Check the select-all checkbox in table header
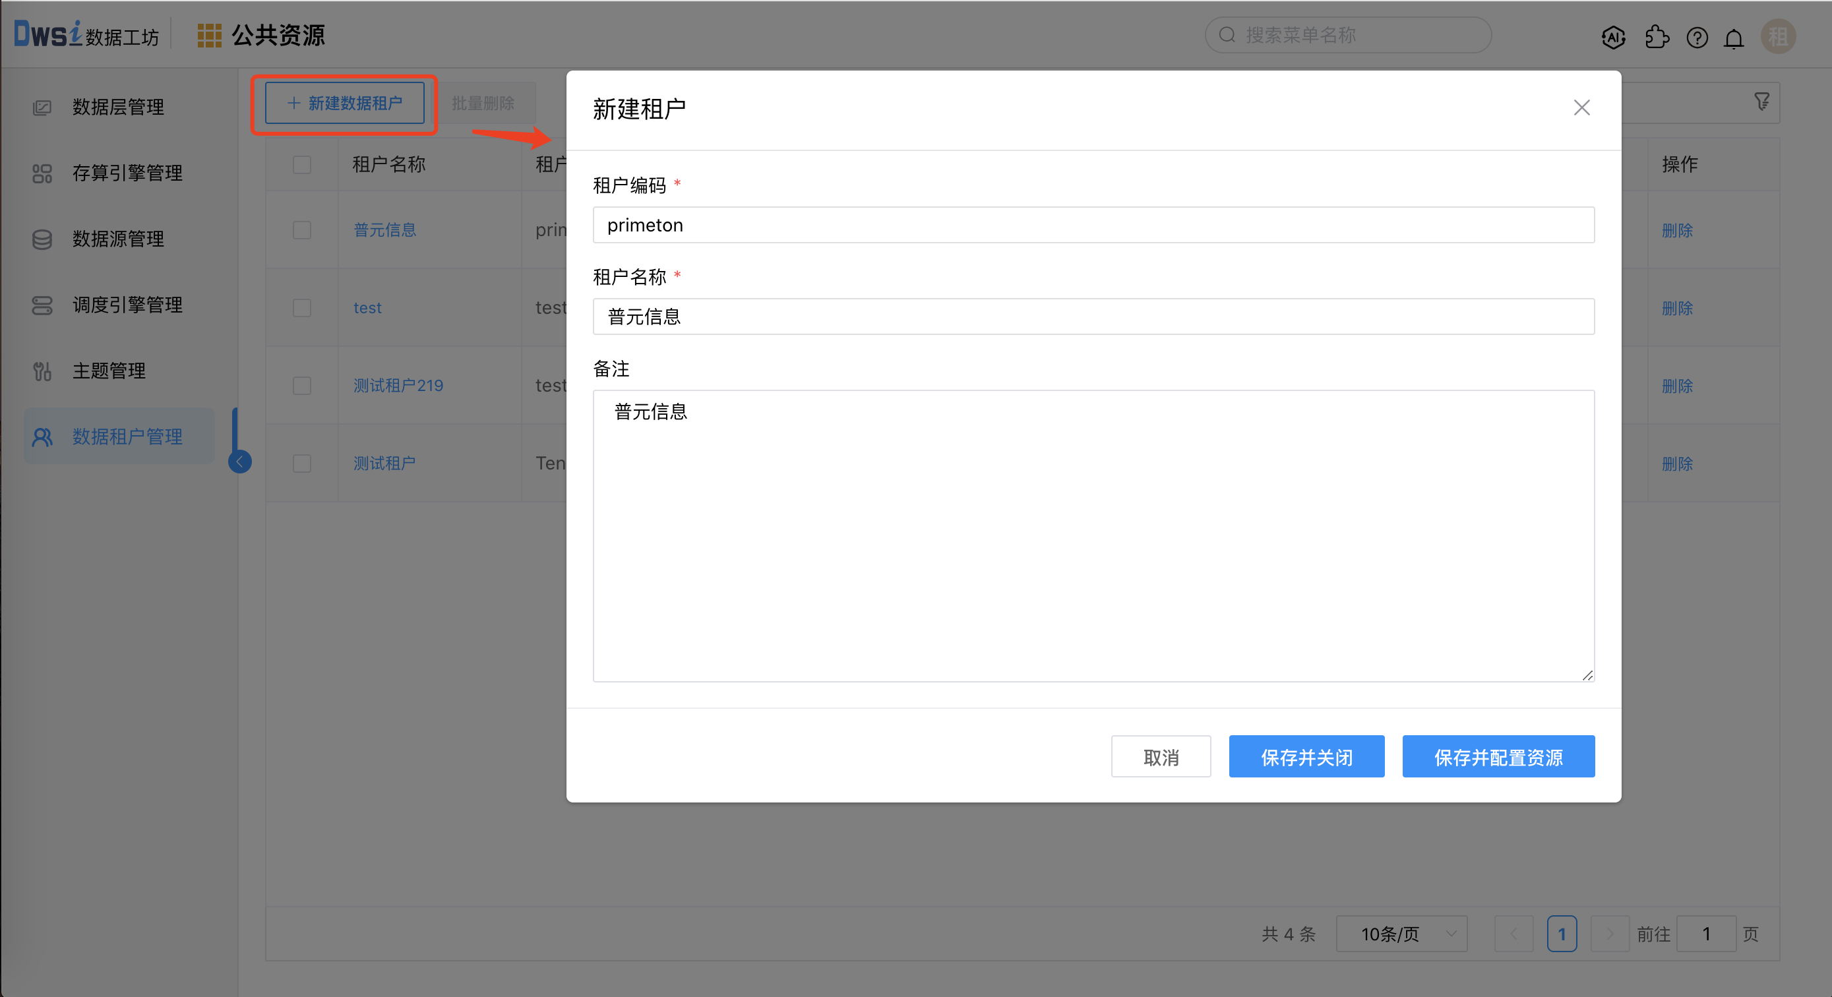This screenshot has height=997, width=1832. point(301,164)
